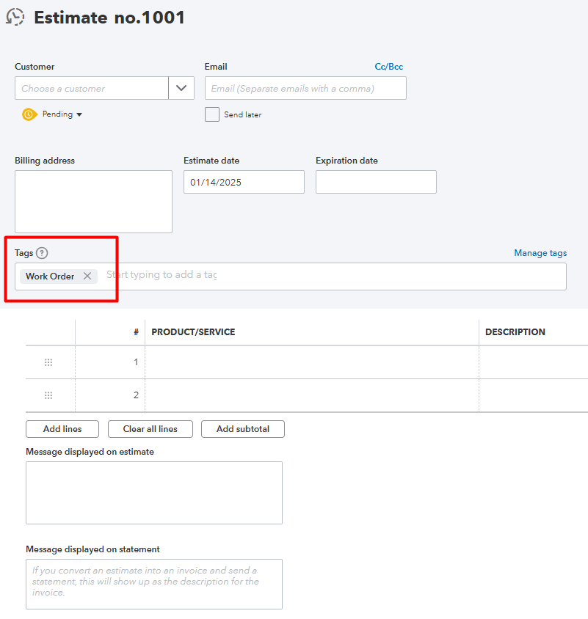Screen dimensions: 588x619
Task: Click the estimate clock icon beside the title
Action: tap(16, 17)
